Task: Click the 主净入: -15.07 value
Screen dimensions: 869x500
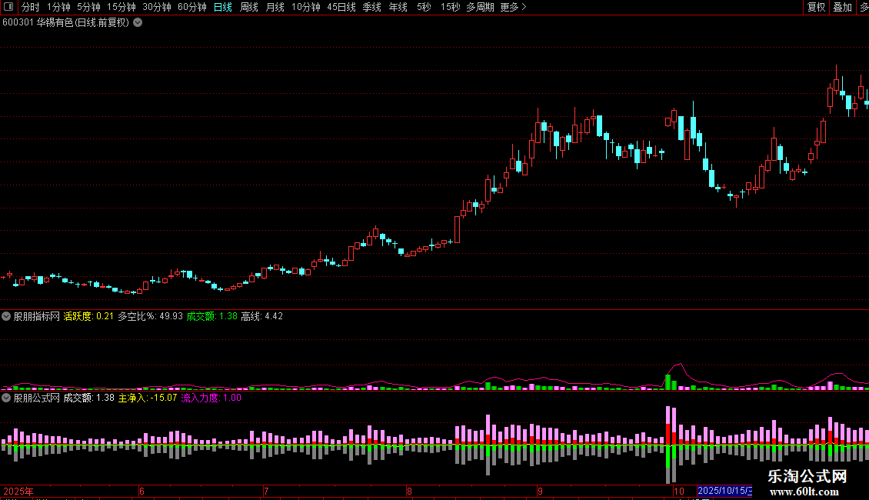Action: pos(148,398)
